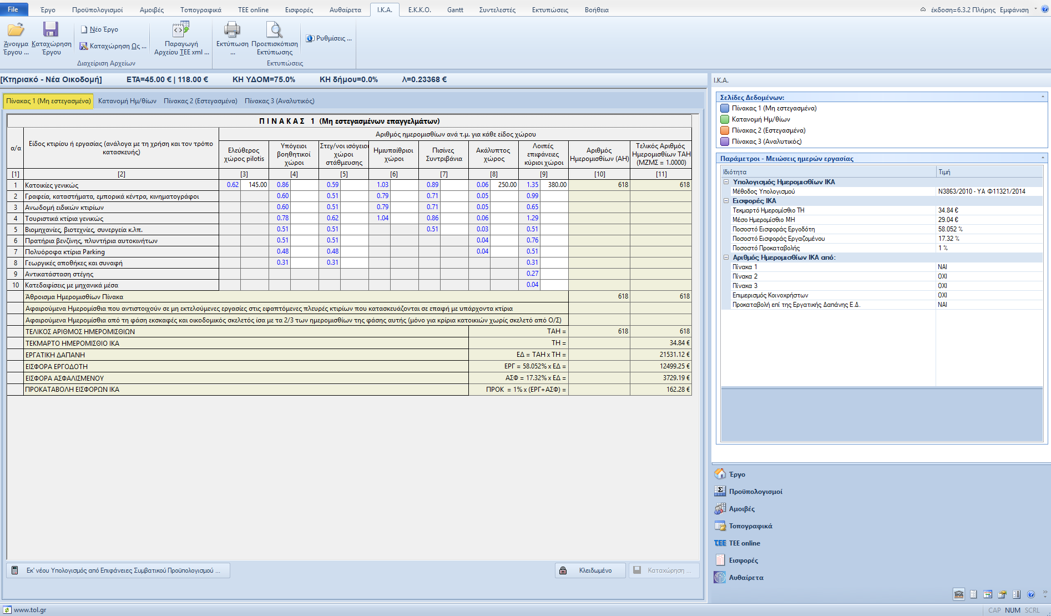Collapse the Υπολογισμός Ημερομισθίων ΙΚΑ group
Screen dimensions: 1051x616
[726, 182]
